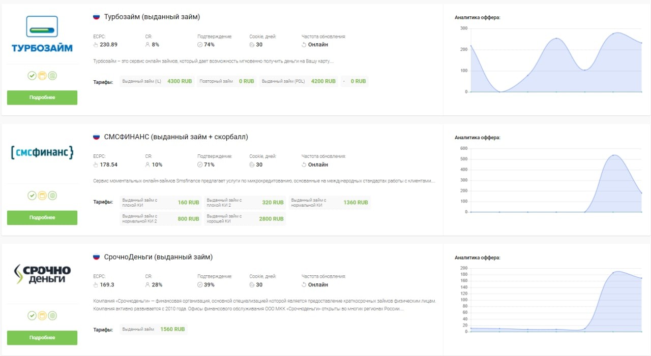Click the CR person icon beside 28%
The height and width of the screenshot is (356, 651).
(x=147, y=285)
